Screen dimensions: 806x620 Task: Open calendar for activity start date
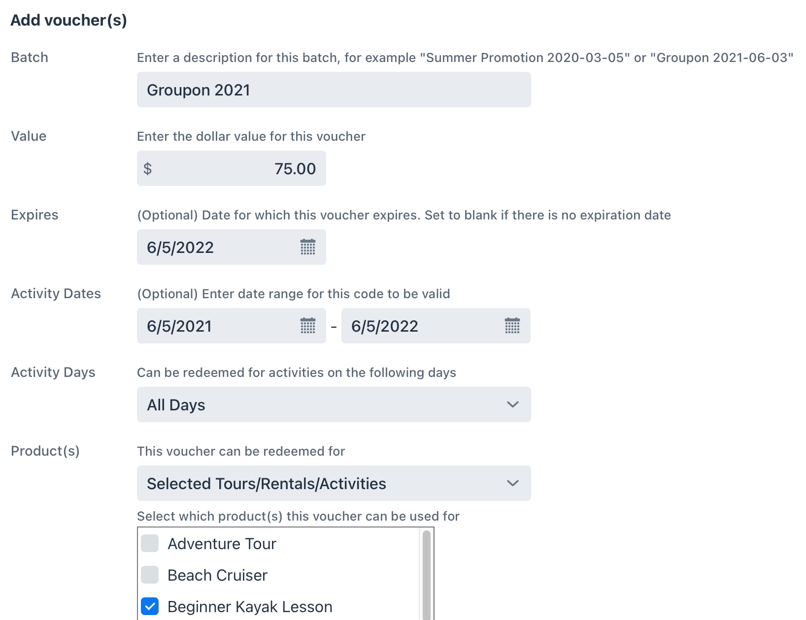click(x=308, y=326)
